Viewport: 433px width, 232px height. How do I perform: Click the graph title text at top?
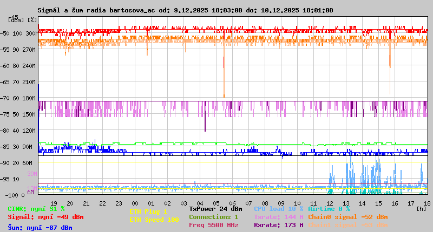pos(185,10)
